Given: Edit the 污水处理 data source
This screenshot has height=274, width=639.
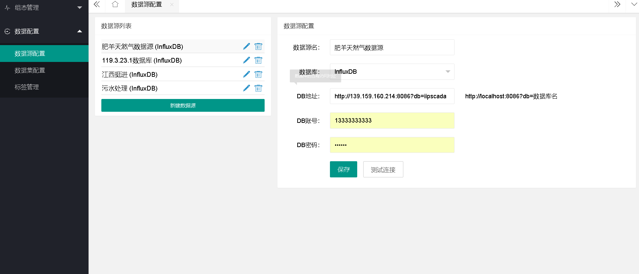Looking at the screenshot, I should pyautogui.click(x=246, y=88).
